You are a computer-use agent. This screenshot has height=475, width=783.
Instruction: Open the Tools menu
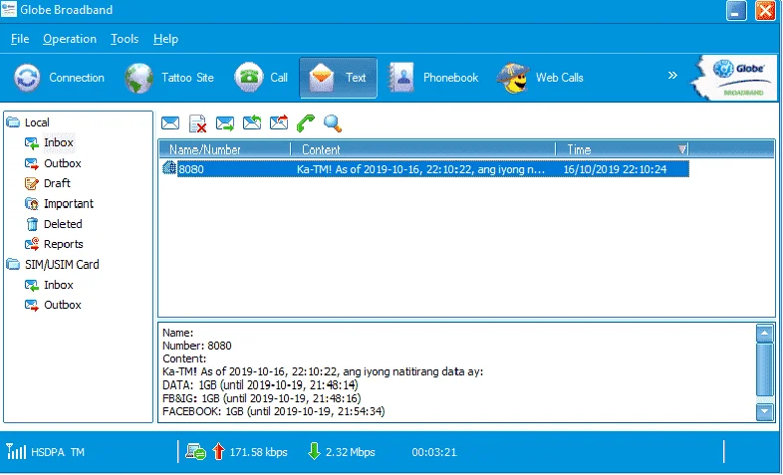(x=125, y=39)
